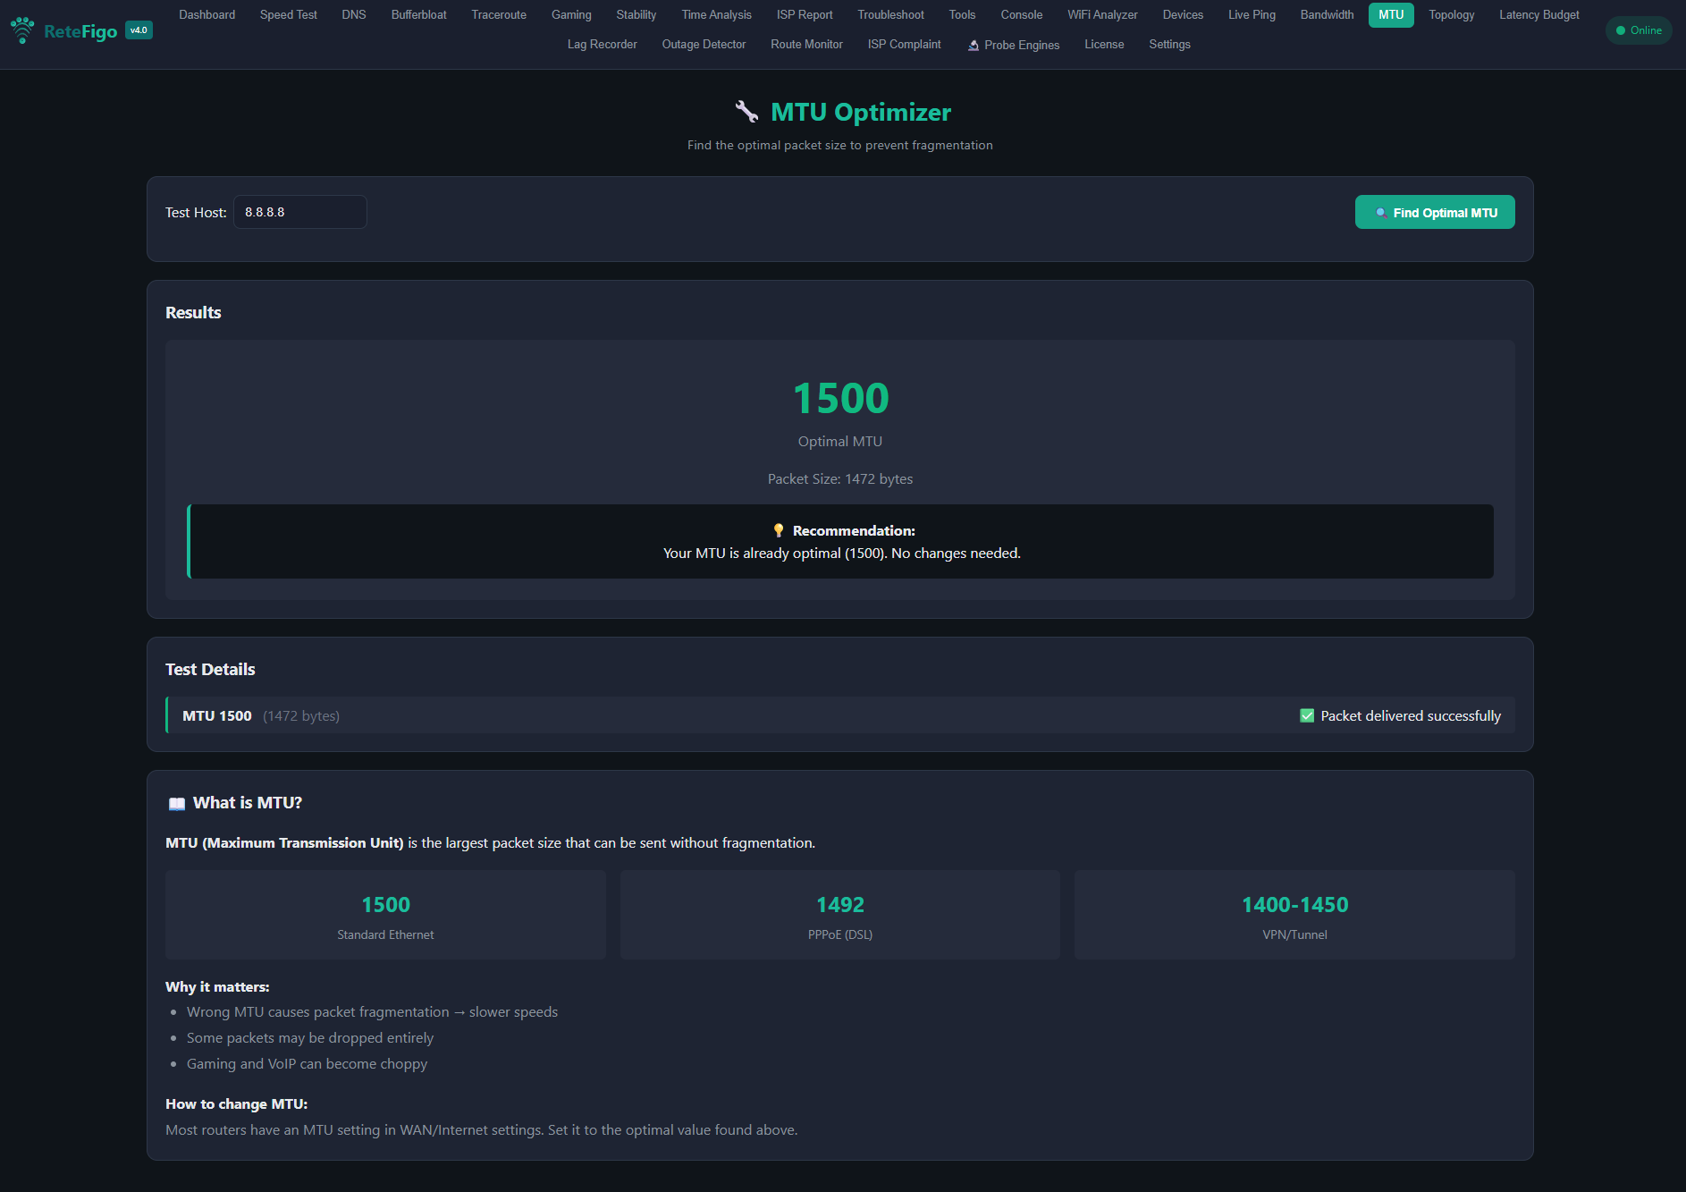
Task: Click the microscope icon for Probe Engines
Action: click(x=974, y=45)
